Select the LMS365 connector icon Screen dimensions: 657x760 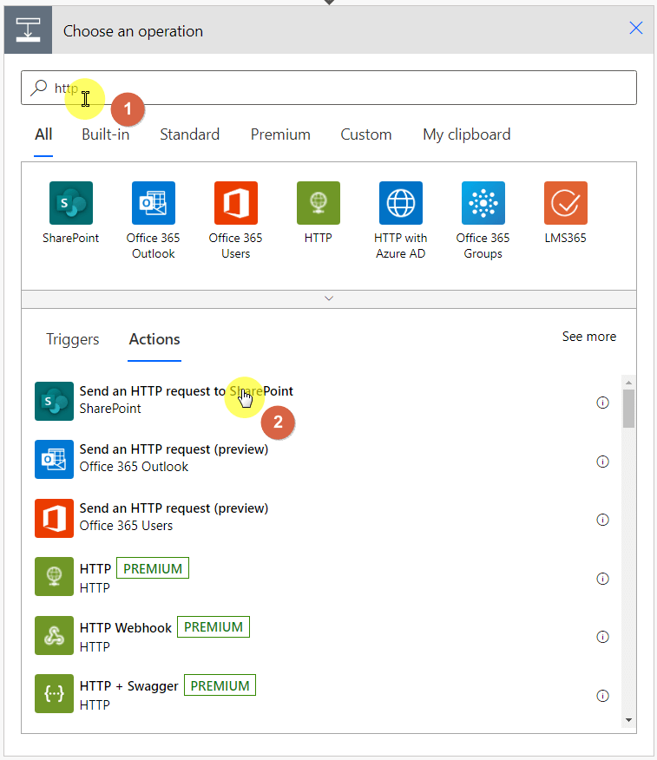(565, 203)
